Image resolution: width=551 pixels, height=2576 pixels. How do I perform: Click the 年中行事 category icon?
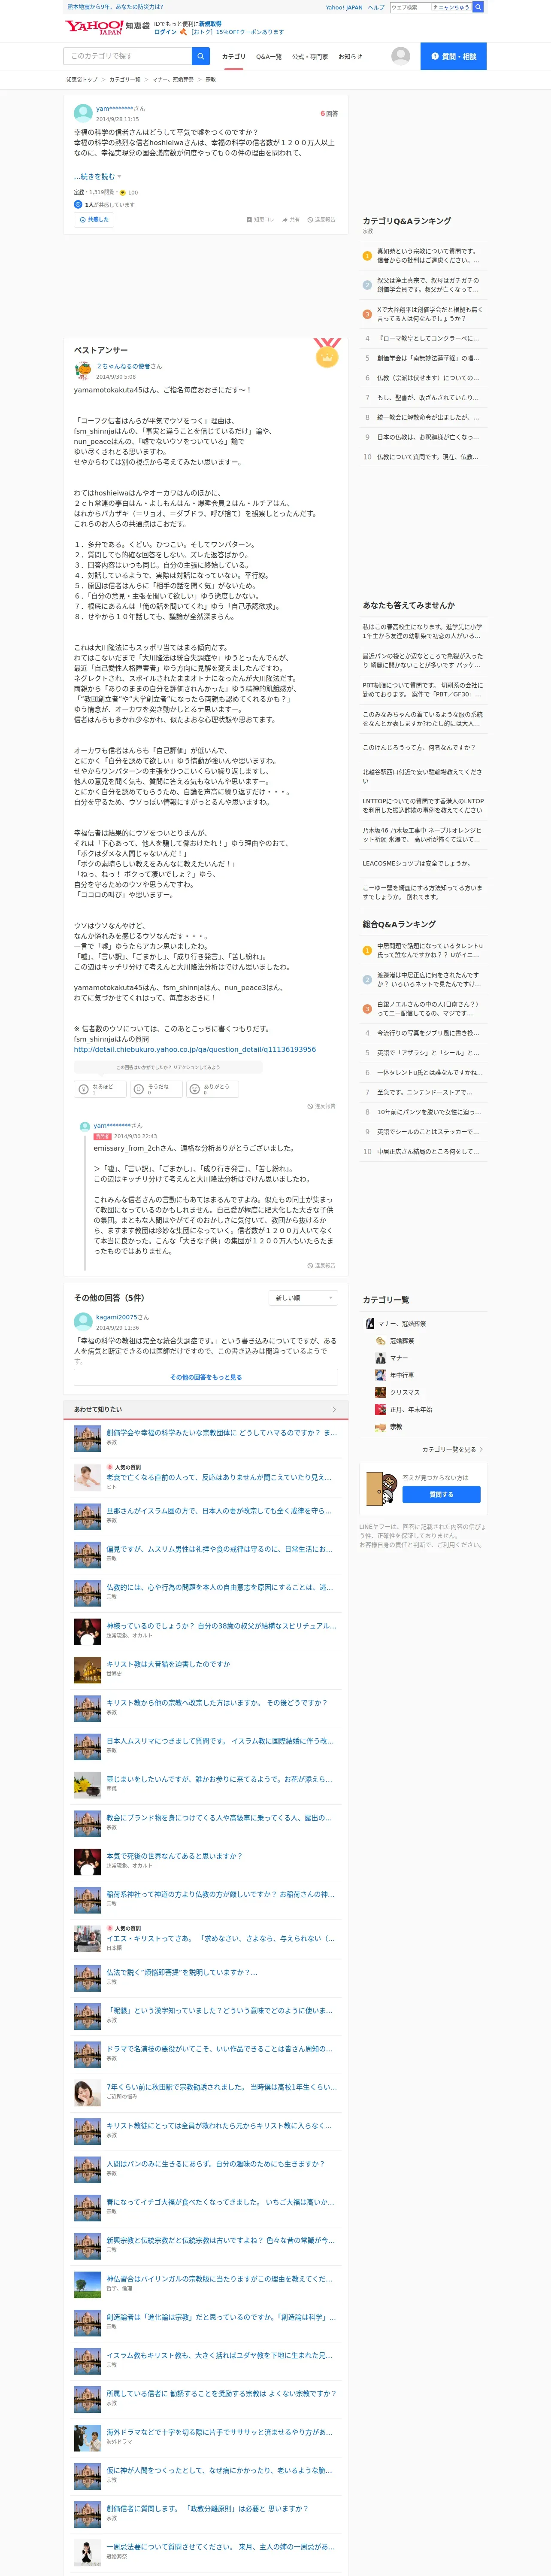[381, 1375]
